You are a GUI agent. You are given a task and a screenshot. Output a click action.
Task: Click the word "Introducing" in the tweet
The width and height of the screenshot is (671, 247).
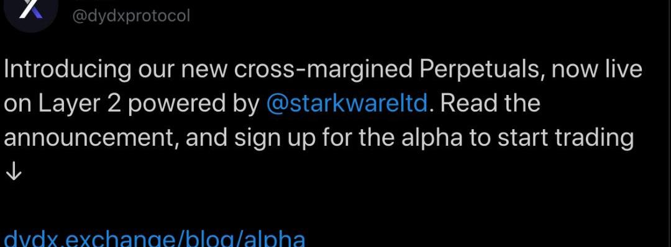point(67,71)
